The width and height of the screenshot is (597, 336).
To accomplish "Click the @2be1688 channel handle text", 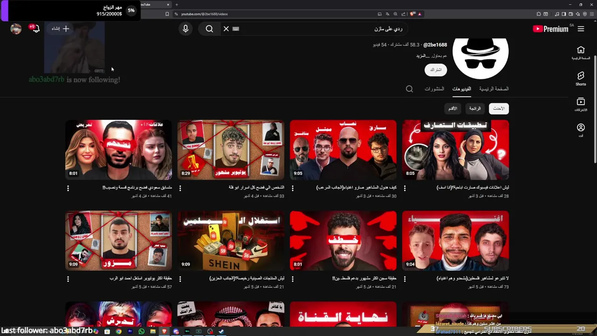I will point(435,45).
